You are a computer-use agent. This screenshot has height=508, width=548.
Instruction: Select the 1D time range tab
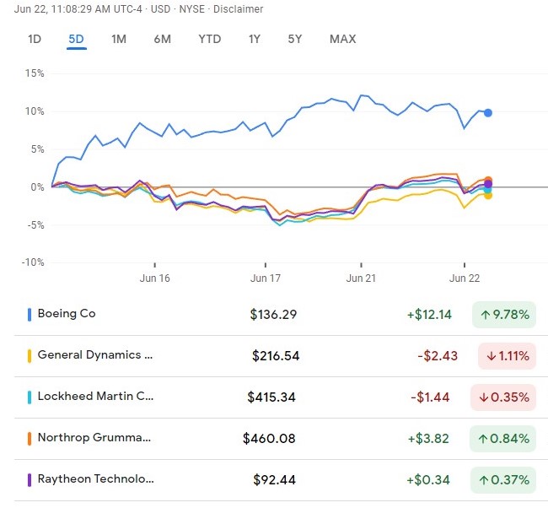point(35,39)
